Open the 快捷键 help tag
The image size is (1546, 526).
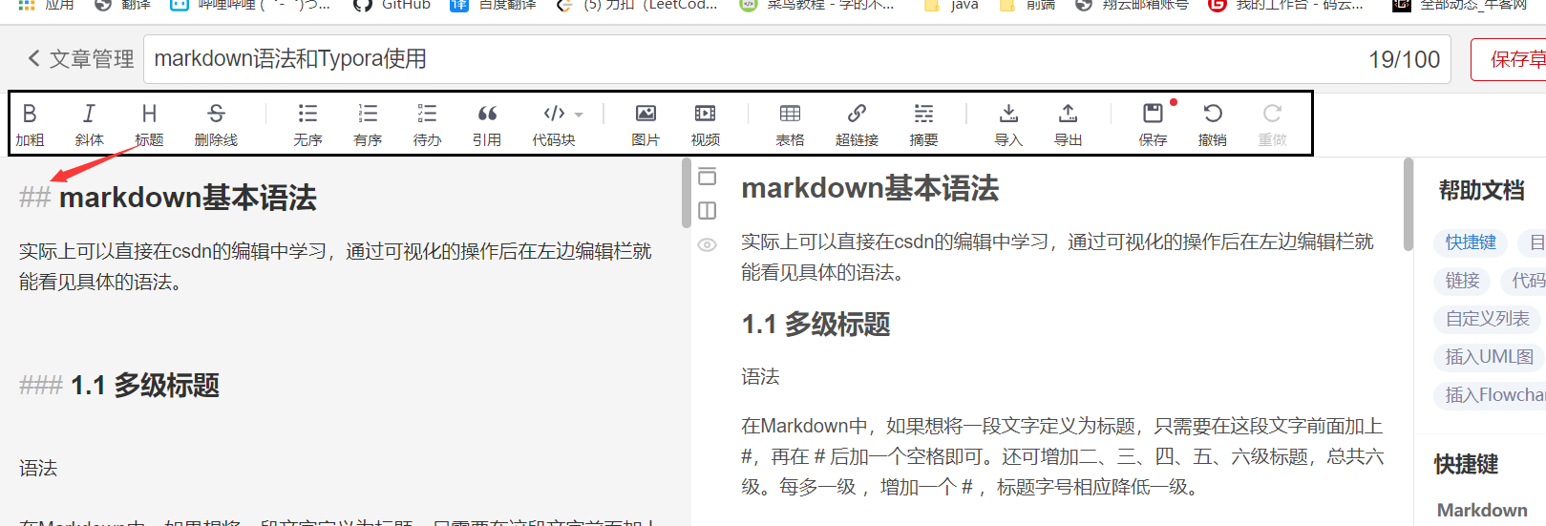(1471, 242)
